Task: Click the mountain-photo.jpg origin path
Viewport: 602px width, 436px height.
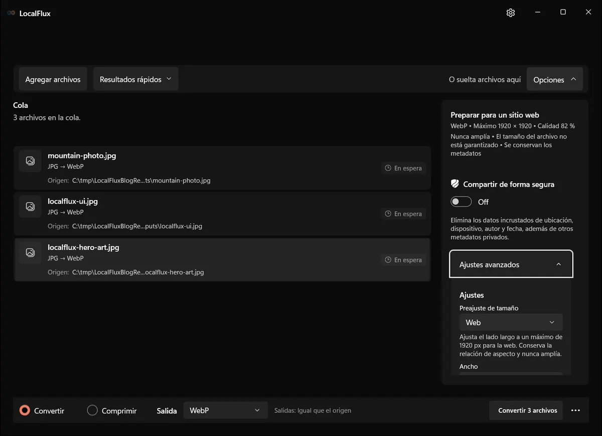Action: tap(141, 181)
